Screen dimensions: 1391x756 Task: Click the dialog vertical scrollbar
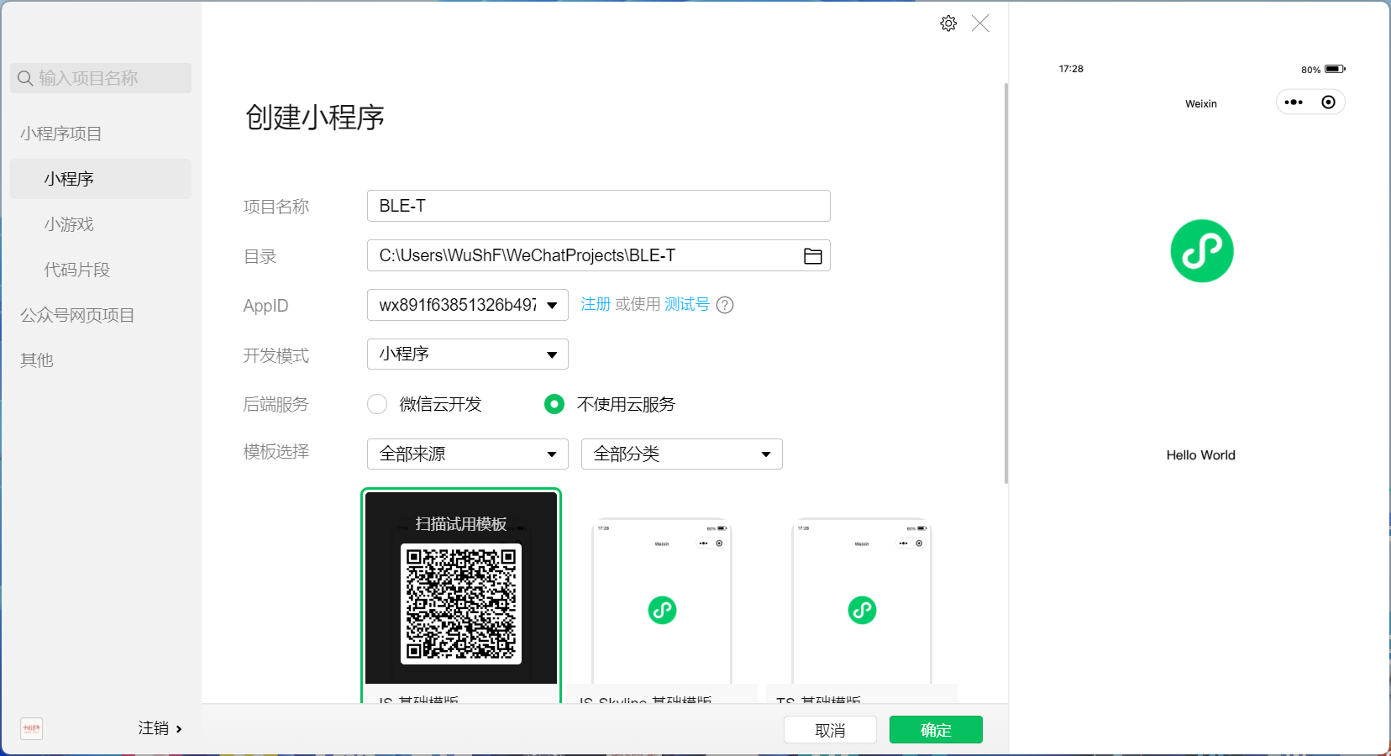coord(1006,283)
